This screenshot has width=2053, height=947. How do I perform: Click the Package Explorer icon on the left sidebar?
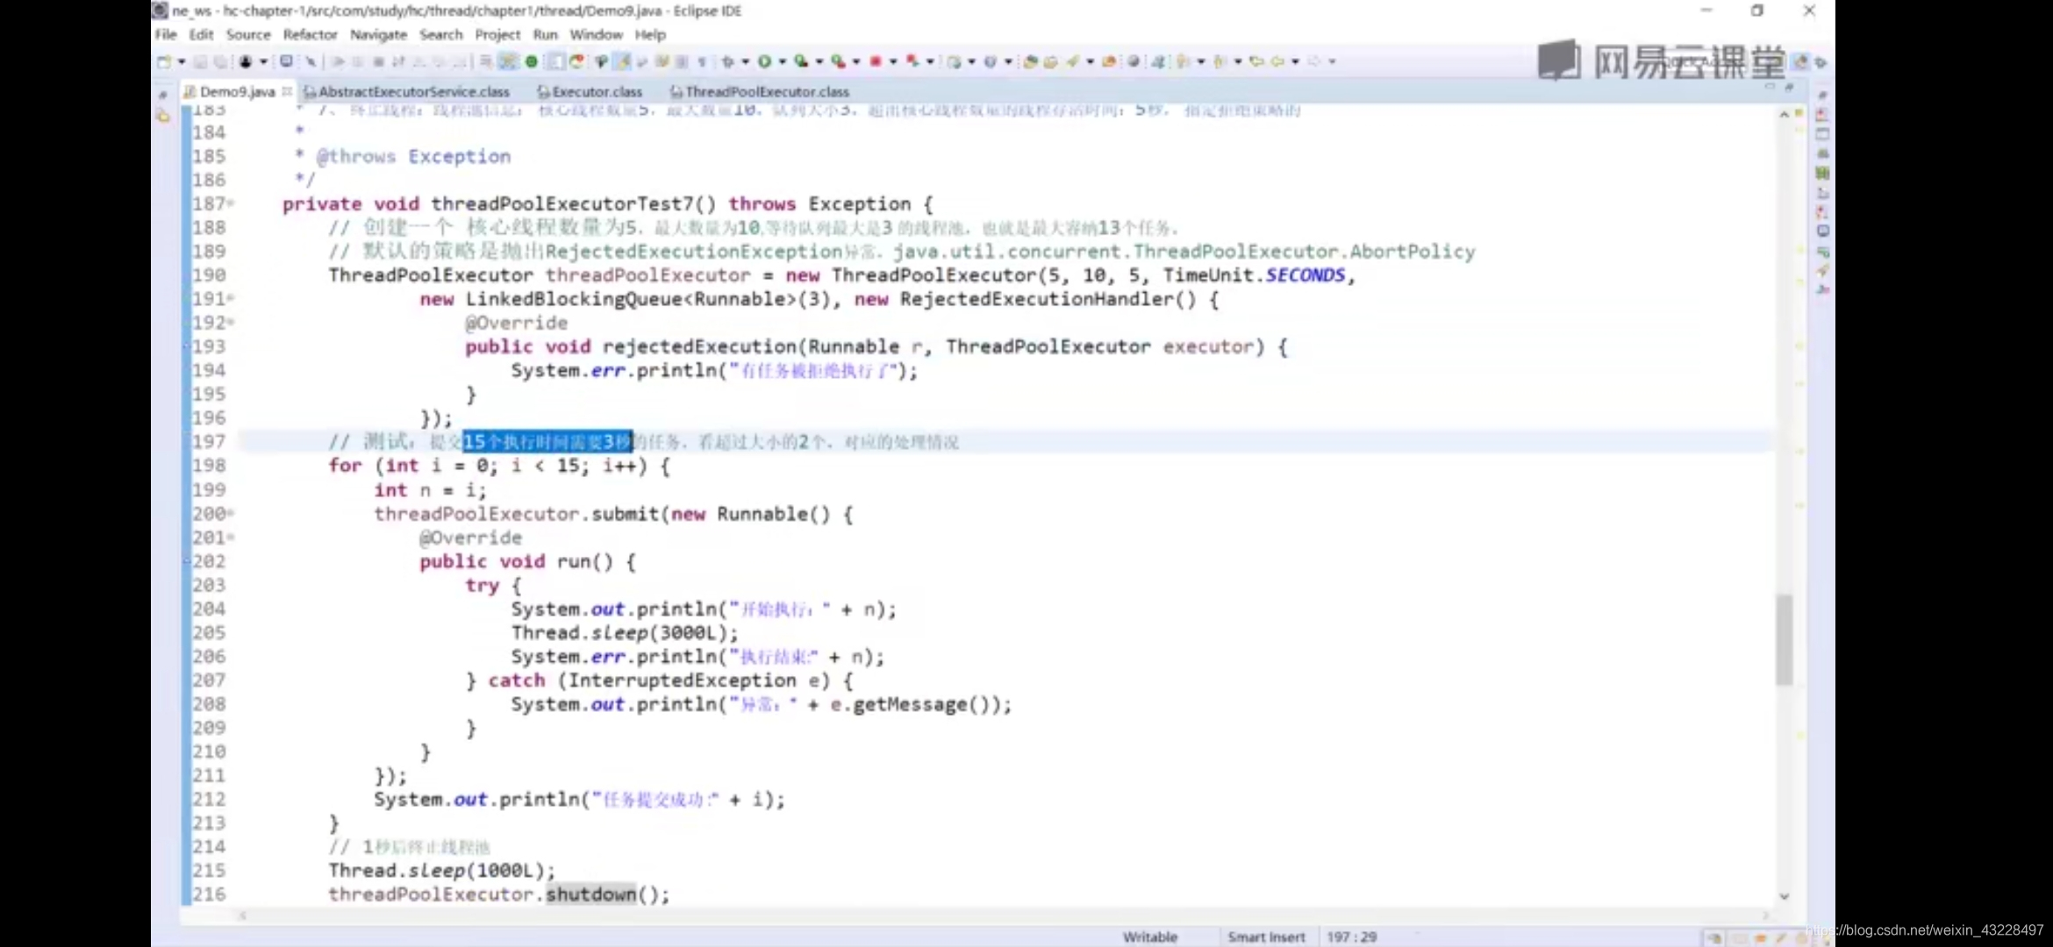point(163,116)
